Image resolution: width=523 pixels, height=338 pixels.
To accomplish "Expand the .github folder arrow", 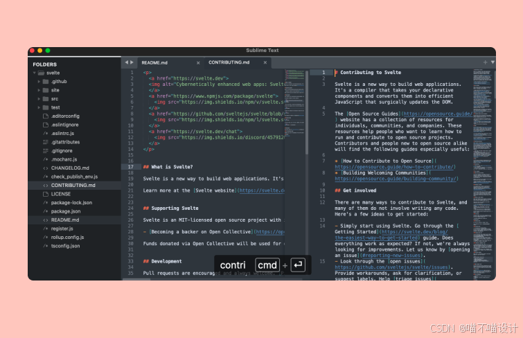I will point(39,82).
